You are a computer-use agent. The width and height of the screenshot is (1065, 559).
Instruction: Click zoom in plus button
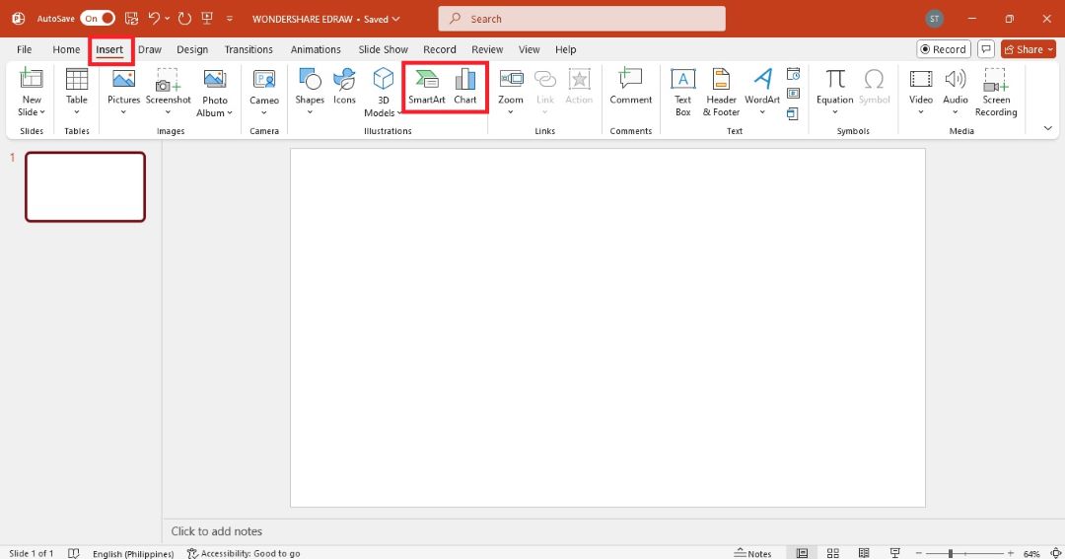[x=1011, y=553]
